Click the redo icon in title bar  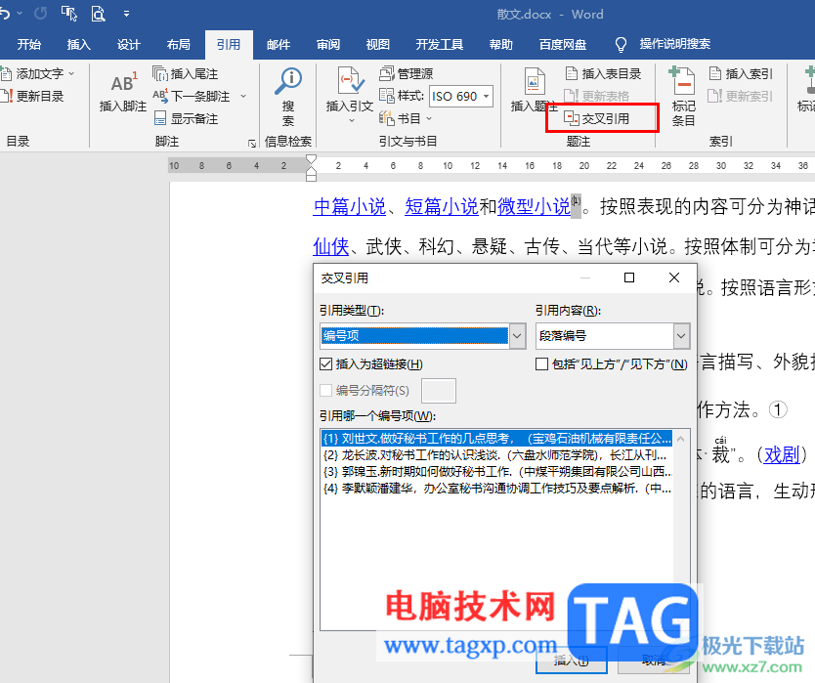[40, 13]
